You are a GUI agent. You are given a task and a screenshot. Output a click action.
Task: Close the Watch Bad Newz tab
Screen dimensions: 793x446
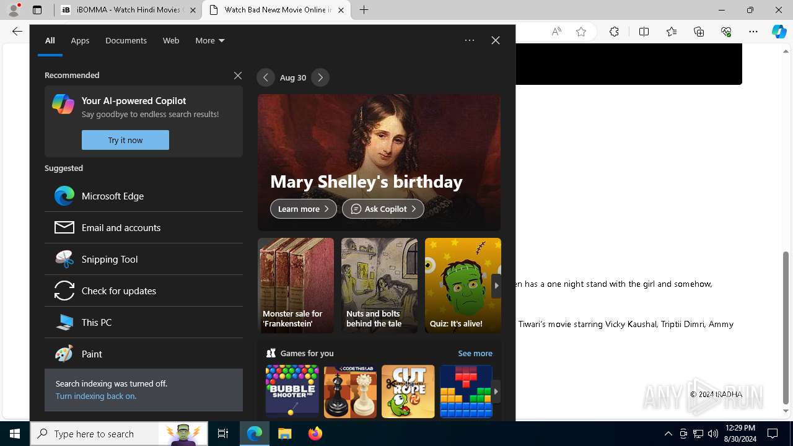341,10
